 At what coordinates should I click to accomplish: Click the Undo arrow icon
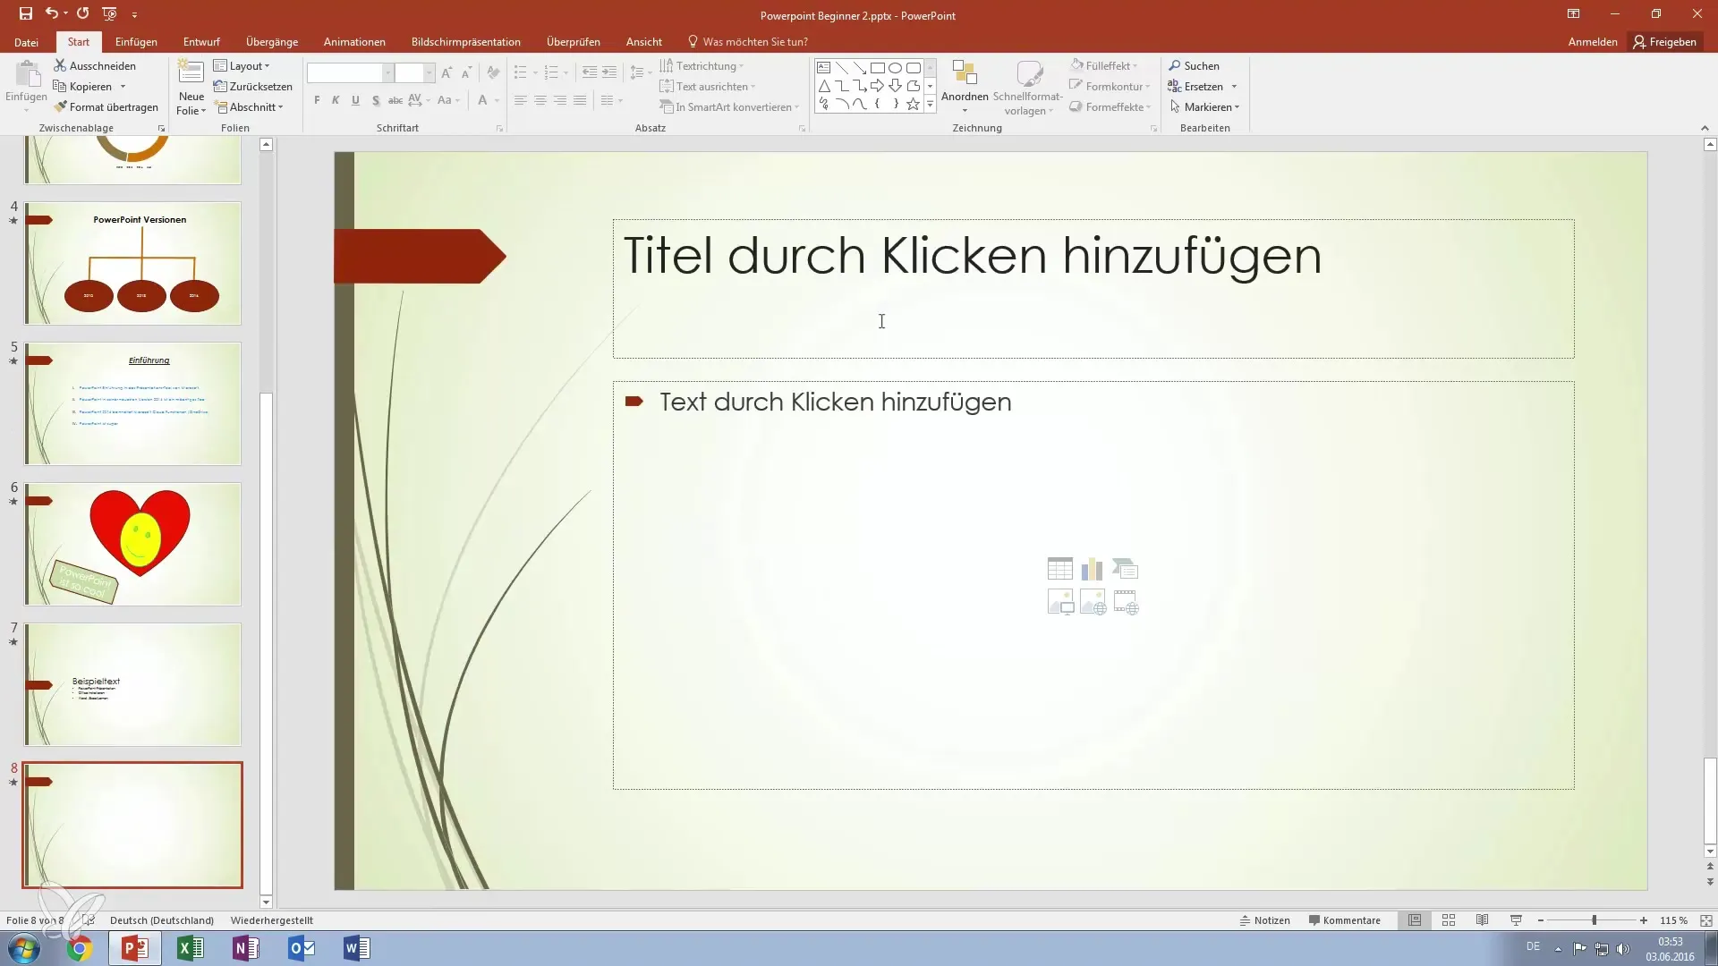pyautogui.click(x=52, y=14)
